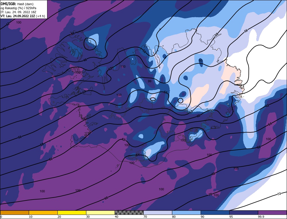Image resolution: width=287 pixels, height=219 pixels.
Task: Choose the purple 99.9+ legend swatch
Action: click(272, 213)
